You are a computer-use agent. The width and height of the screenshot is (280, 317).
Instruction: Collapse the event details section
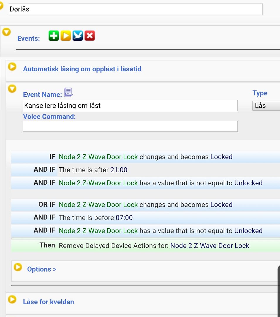tap(12, 88)
